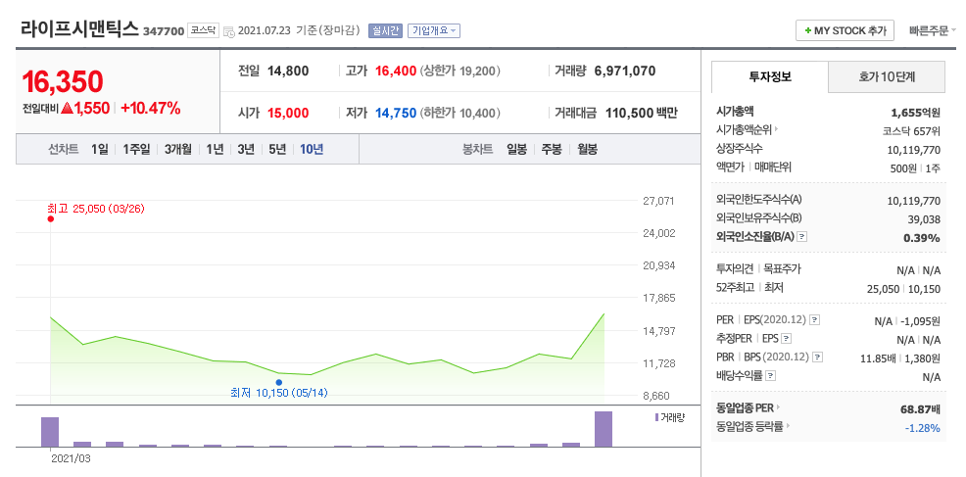Click the largest rightmost volume bar
966x477 pixels.
[604, 429]
